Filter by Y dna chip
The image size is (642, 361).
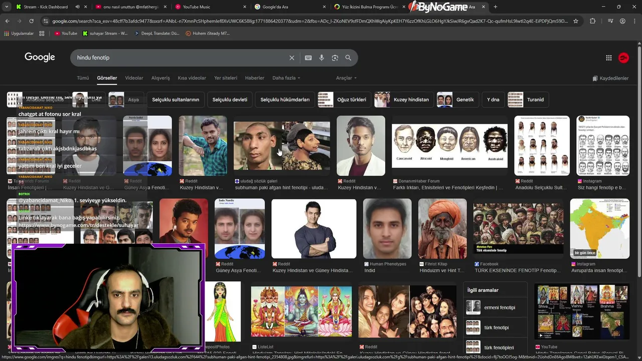tap(493, 99)
